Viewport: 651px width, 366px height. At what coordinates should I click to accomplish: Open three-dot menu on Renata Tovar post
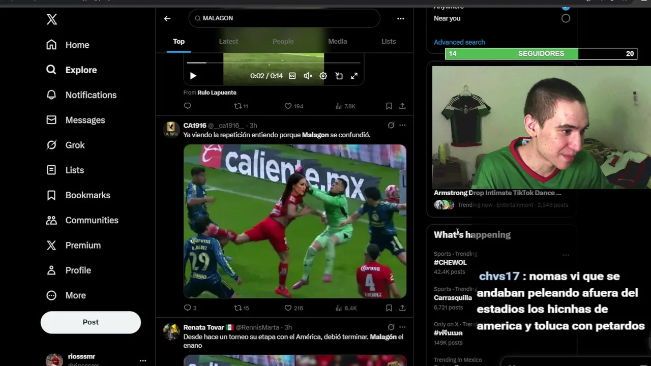(402, 327)
